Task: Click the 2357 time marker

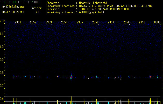Action: 111,22
